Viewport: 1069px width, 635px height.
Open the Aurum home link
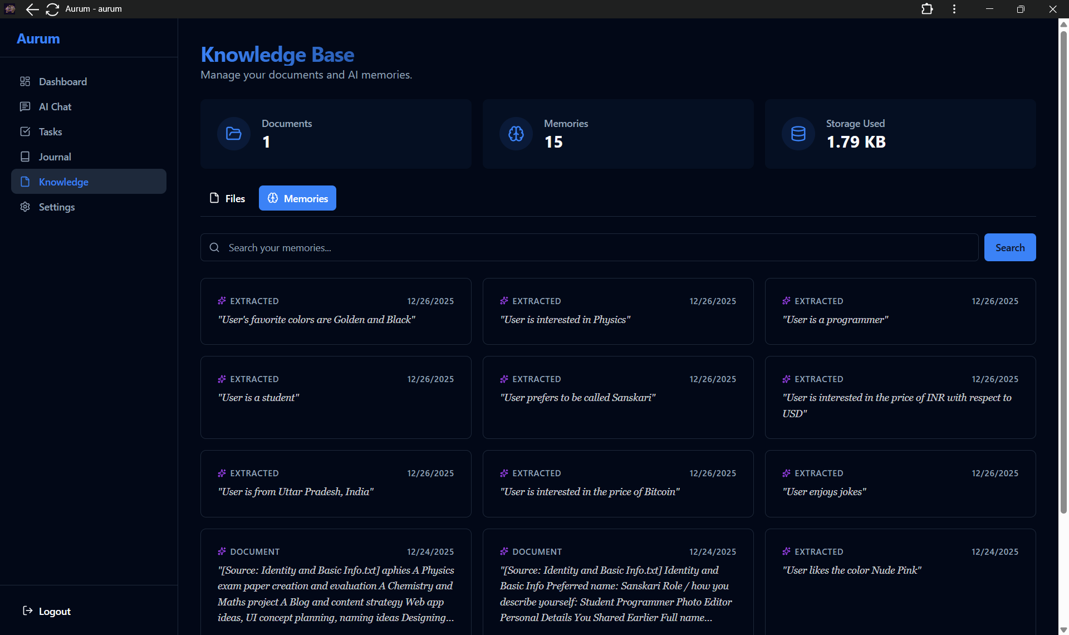pyautogui.click(x=38, y=38)
